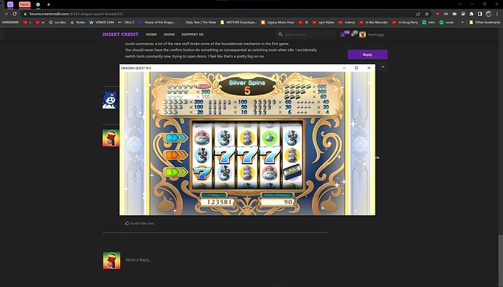The height and width of the screenshot is (287, 503).
Task: Click the purple Reply button
Action: [x=367, y=55]
